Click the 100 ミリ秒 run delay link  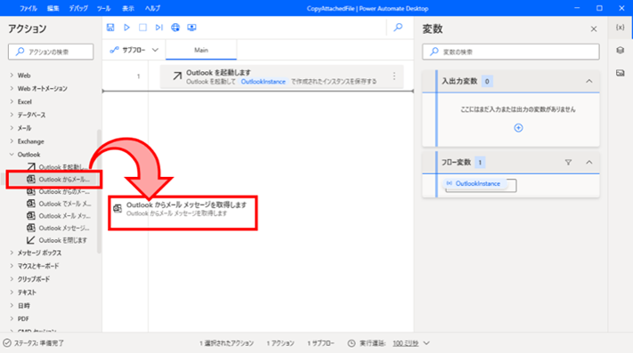click(x=406, y=343)
